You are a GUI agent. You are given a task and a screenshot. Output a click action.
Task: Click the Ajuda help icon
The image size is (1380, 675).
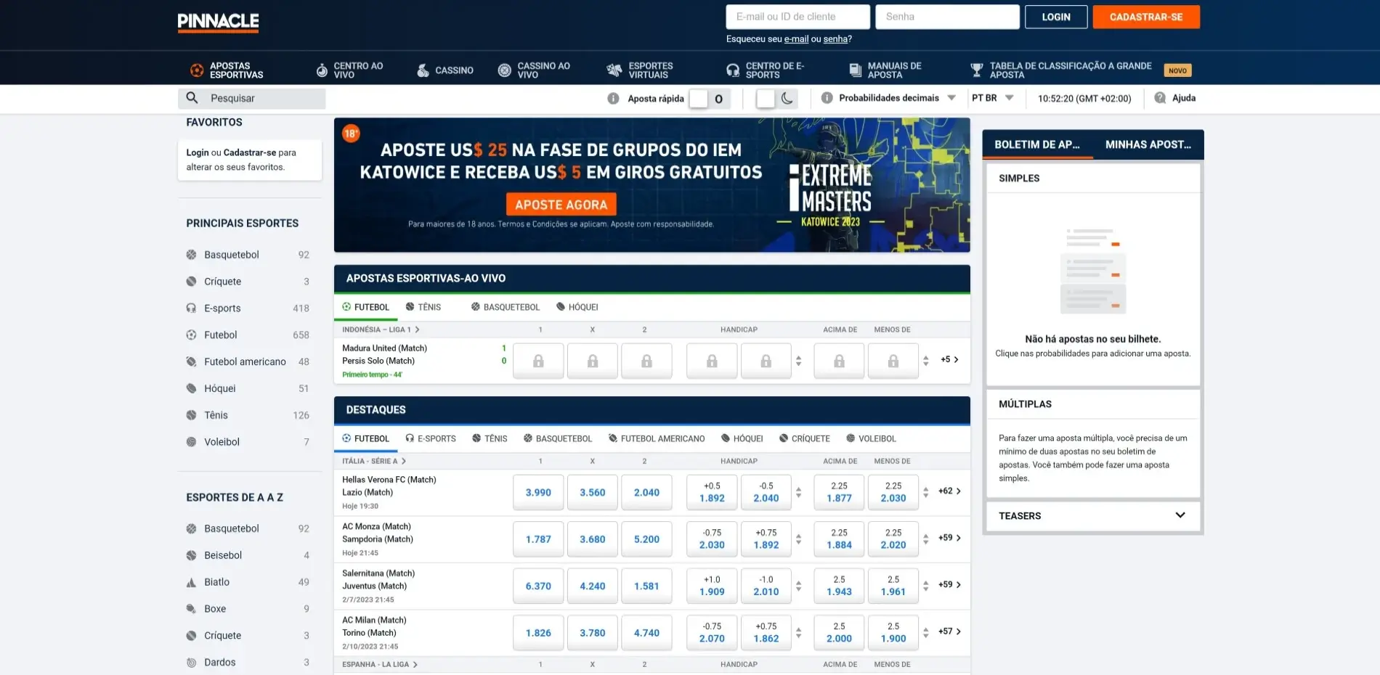pyautogui.click(x=1160, y=98)
